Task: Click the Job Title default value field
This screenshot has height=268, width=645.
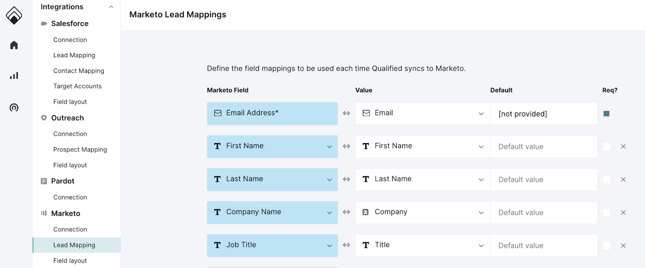Action: click(x=544, y=246)
